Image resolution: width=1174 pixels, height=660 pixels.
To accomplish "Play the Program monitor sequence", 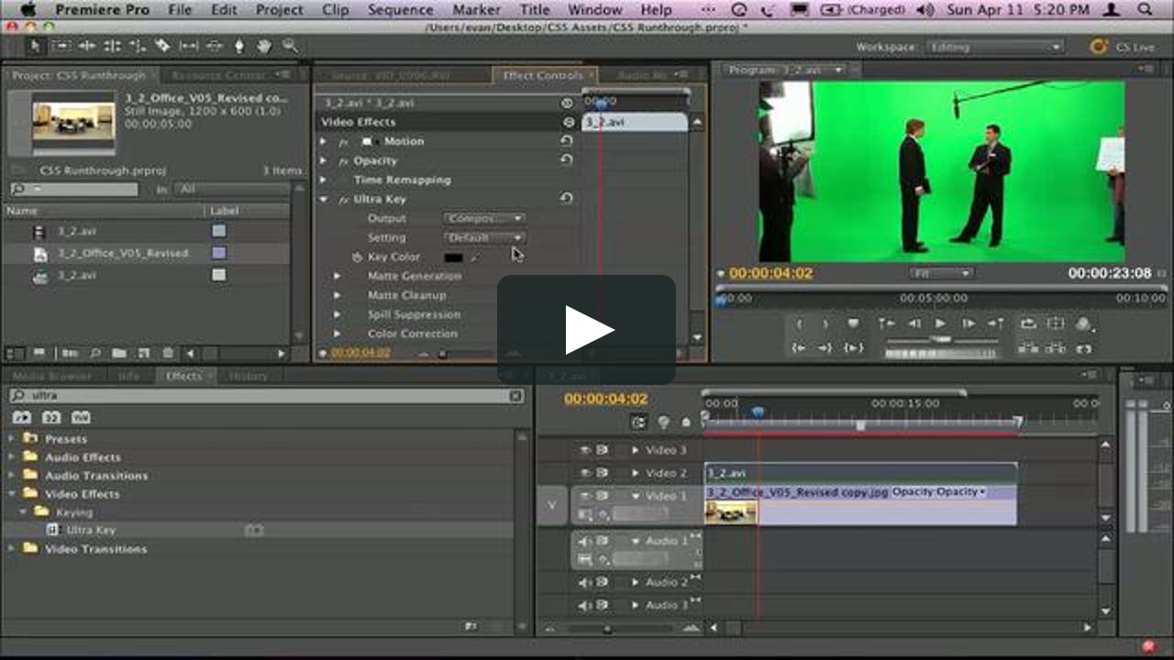I will click(940, 324).
